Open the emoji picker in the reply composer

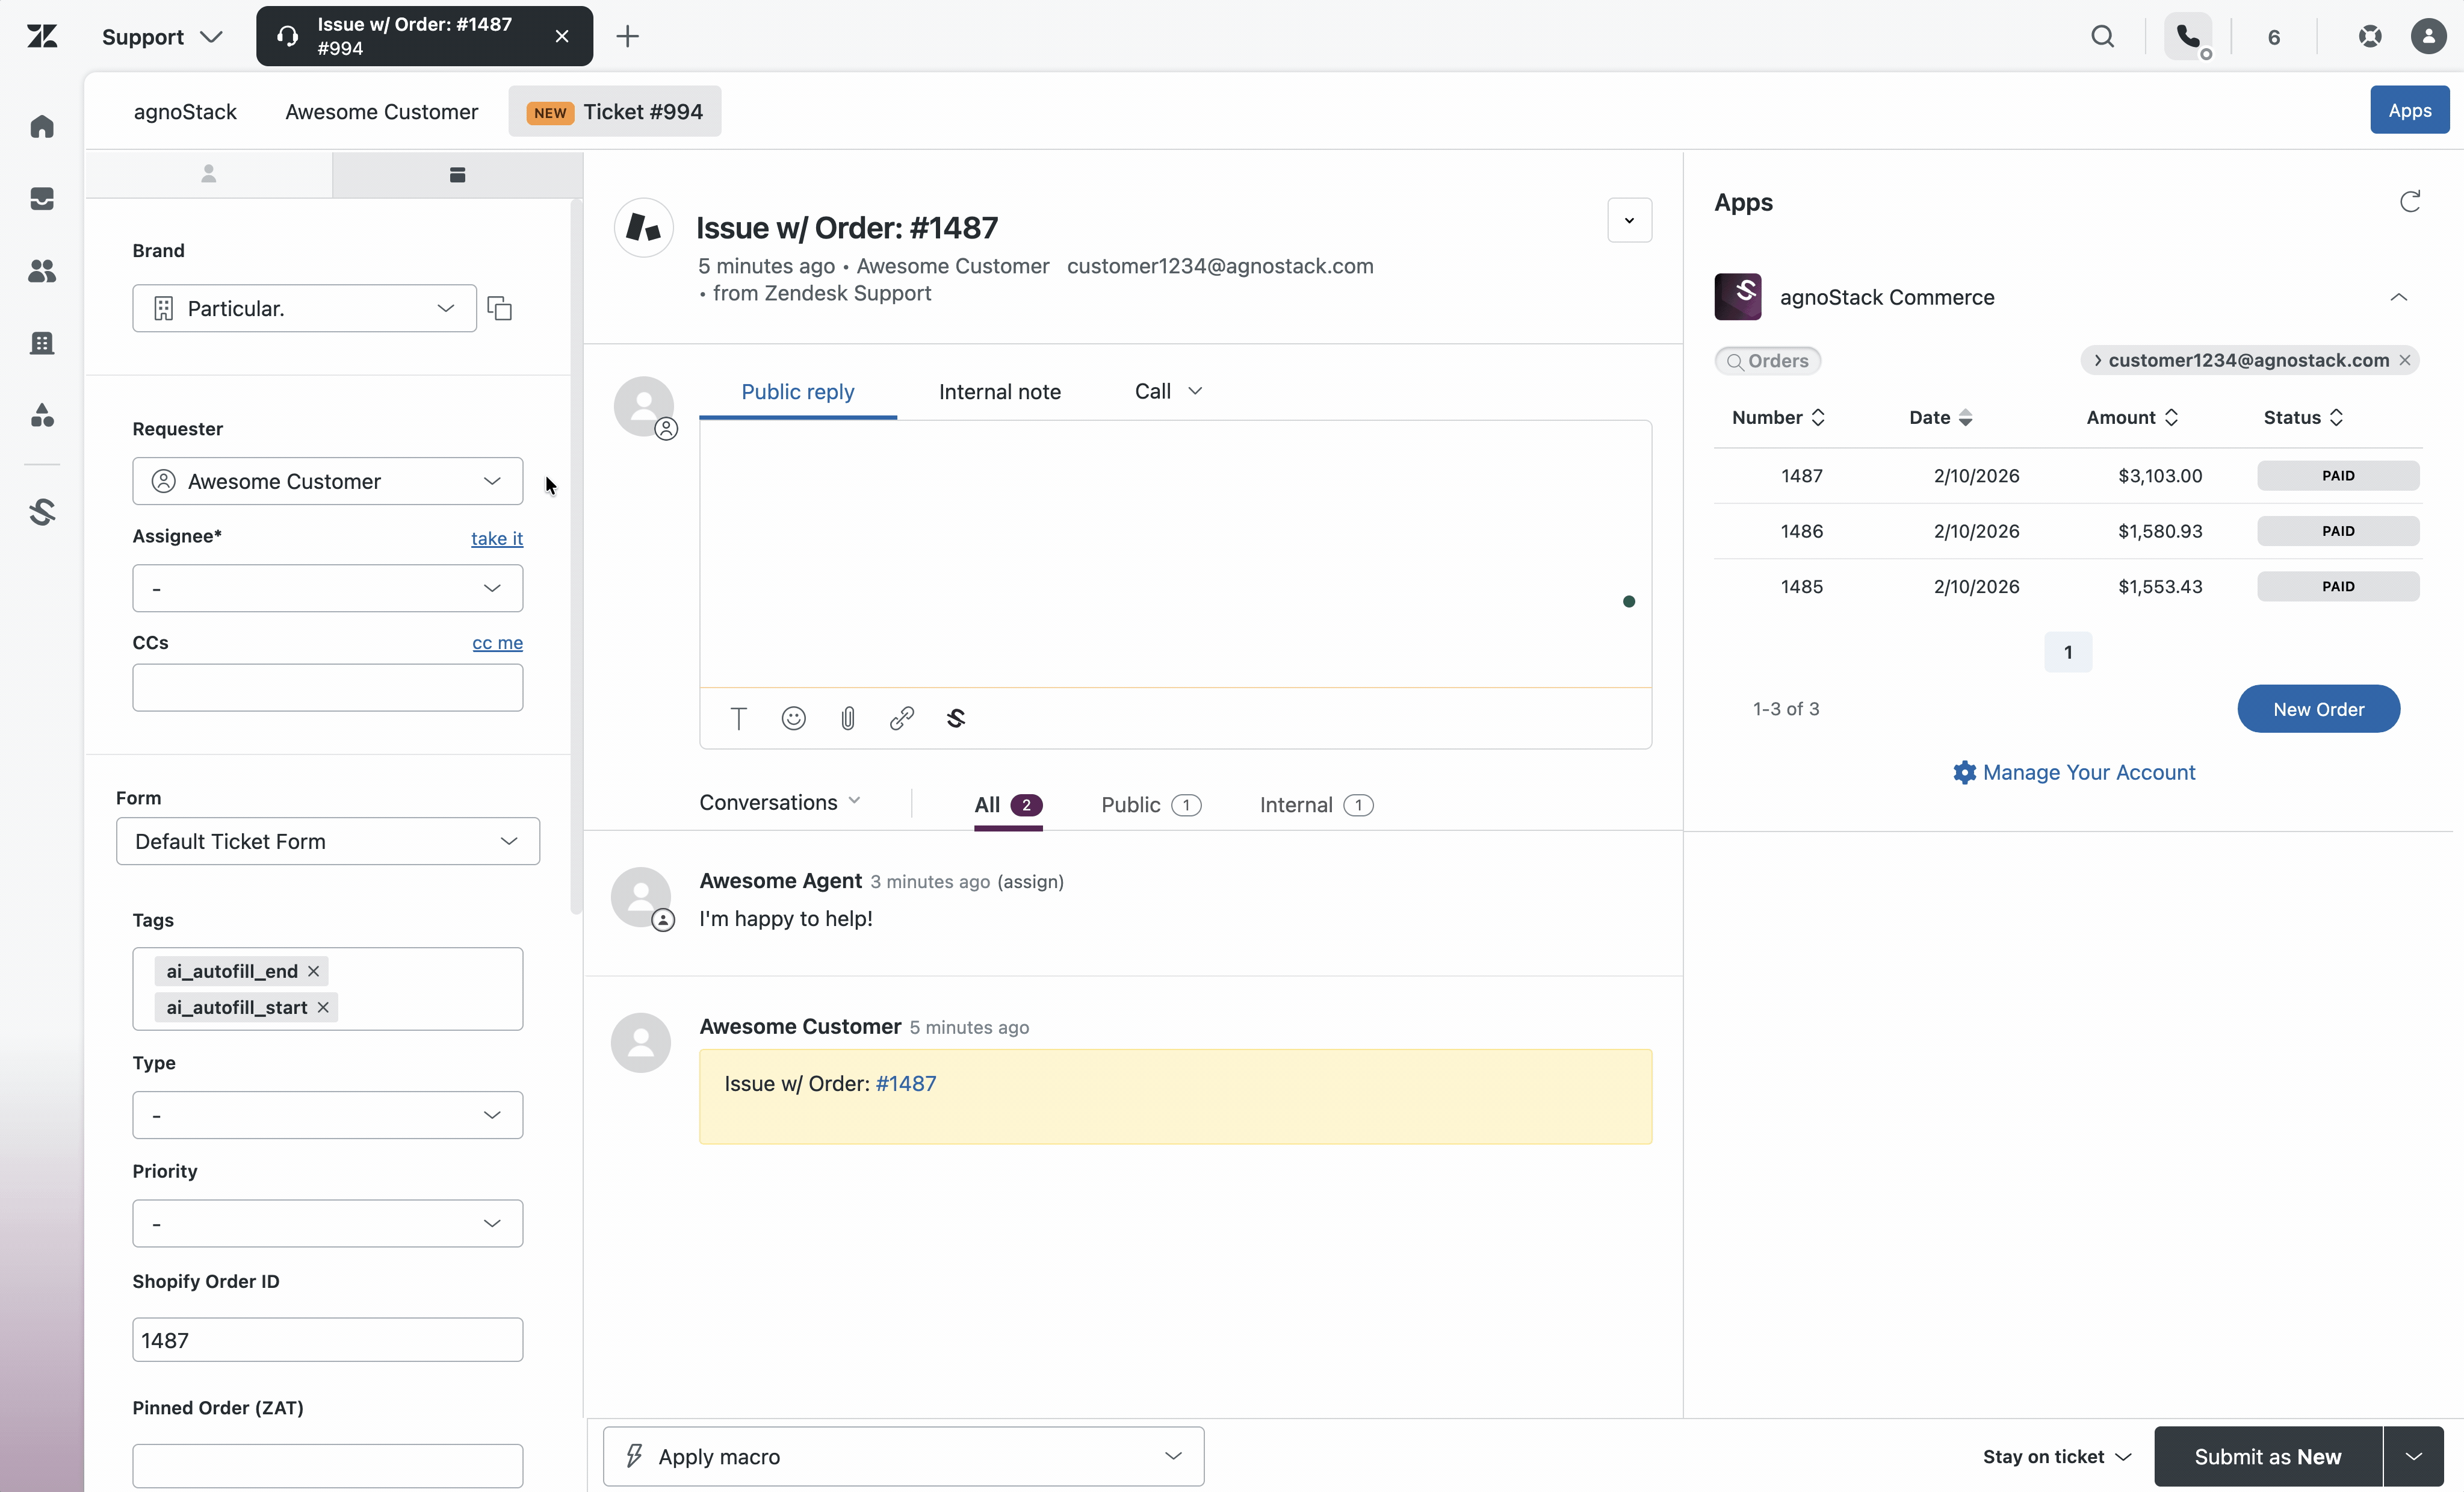(x=793, y=718)
